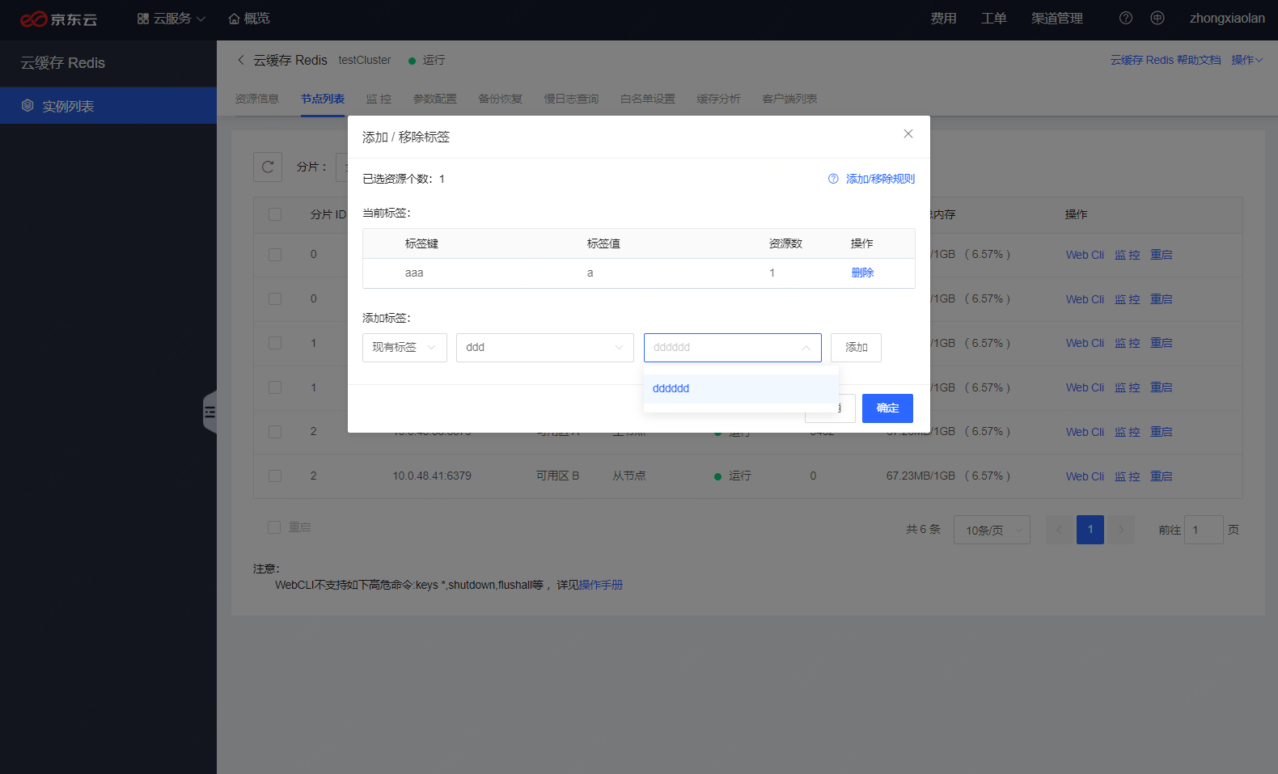Click the 前往 page number input field

coord(1204,530)
